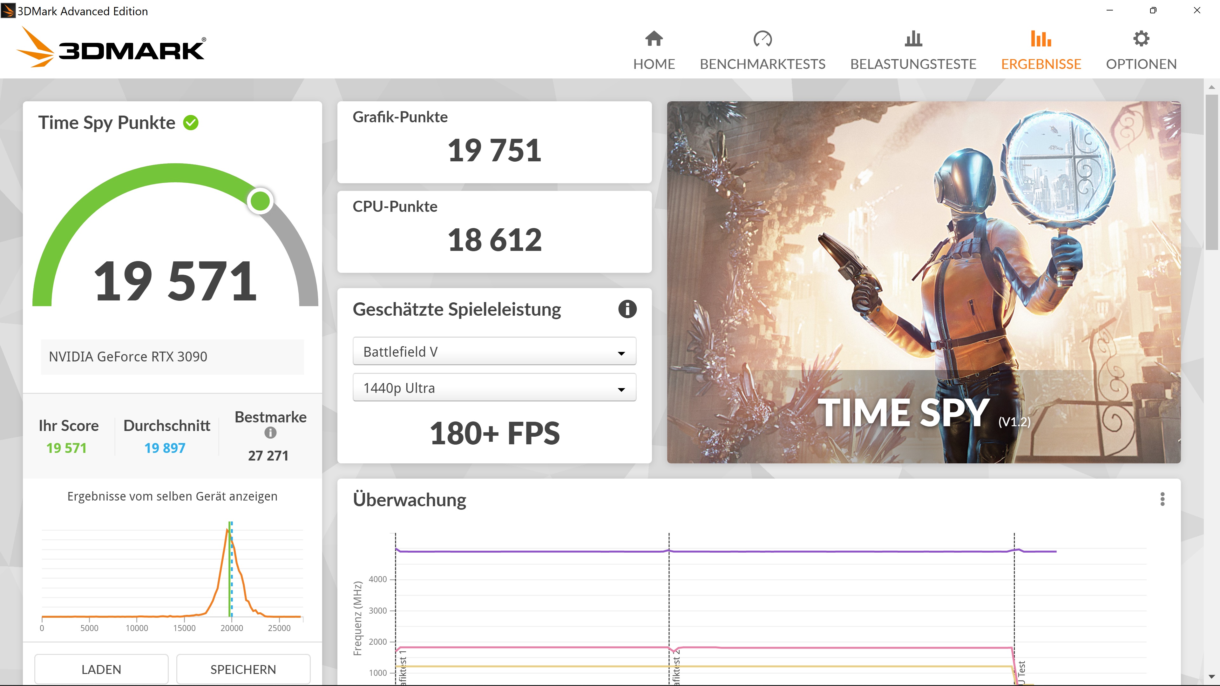Click the Optionen gear icon
The height and width of the screenshot is (686, 1220).
click(x=1141, y=39)
